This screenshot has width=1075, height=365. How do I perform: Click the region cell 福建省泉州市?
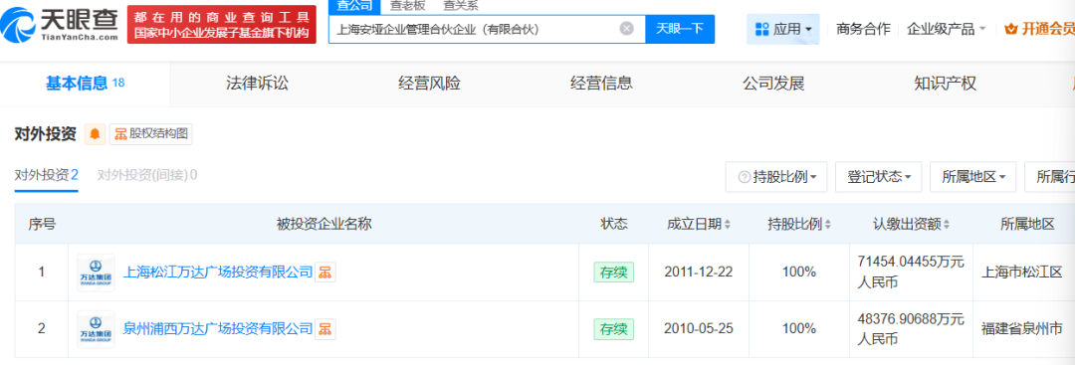pos(1022,329)
